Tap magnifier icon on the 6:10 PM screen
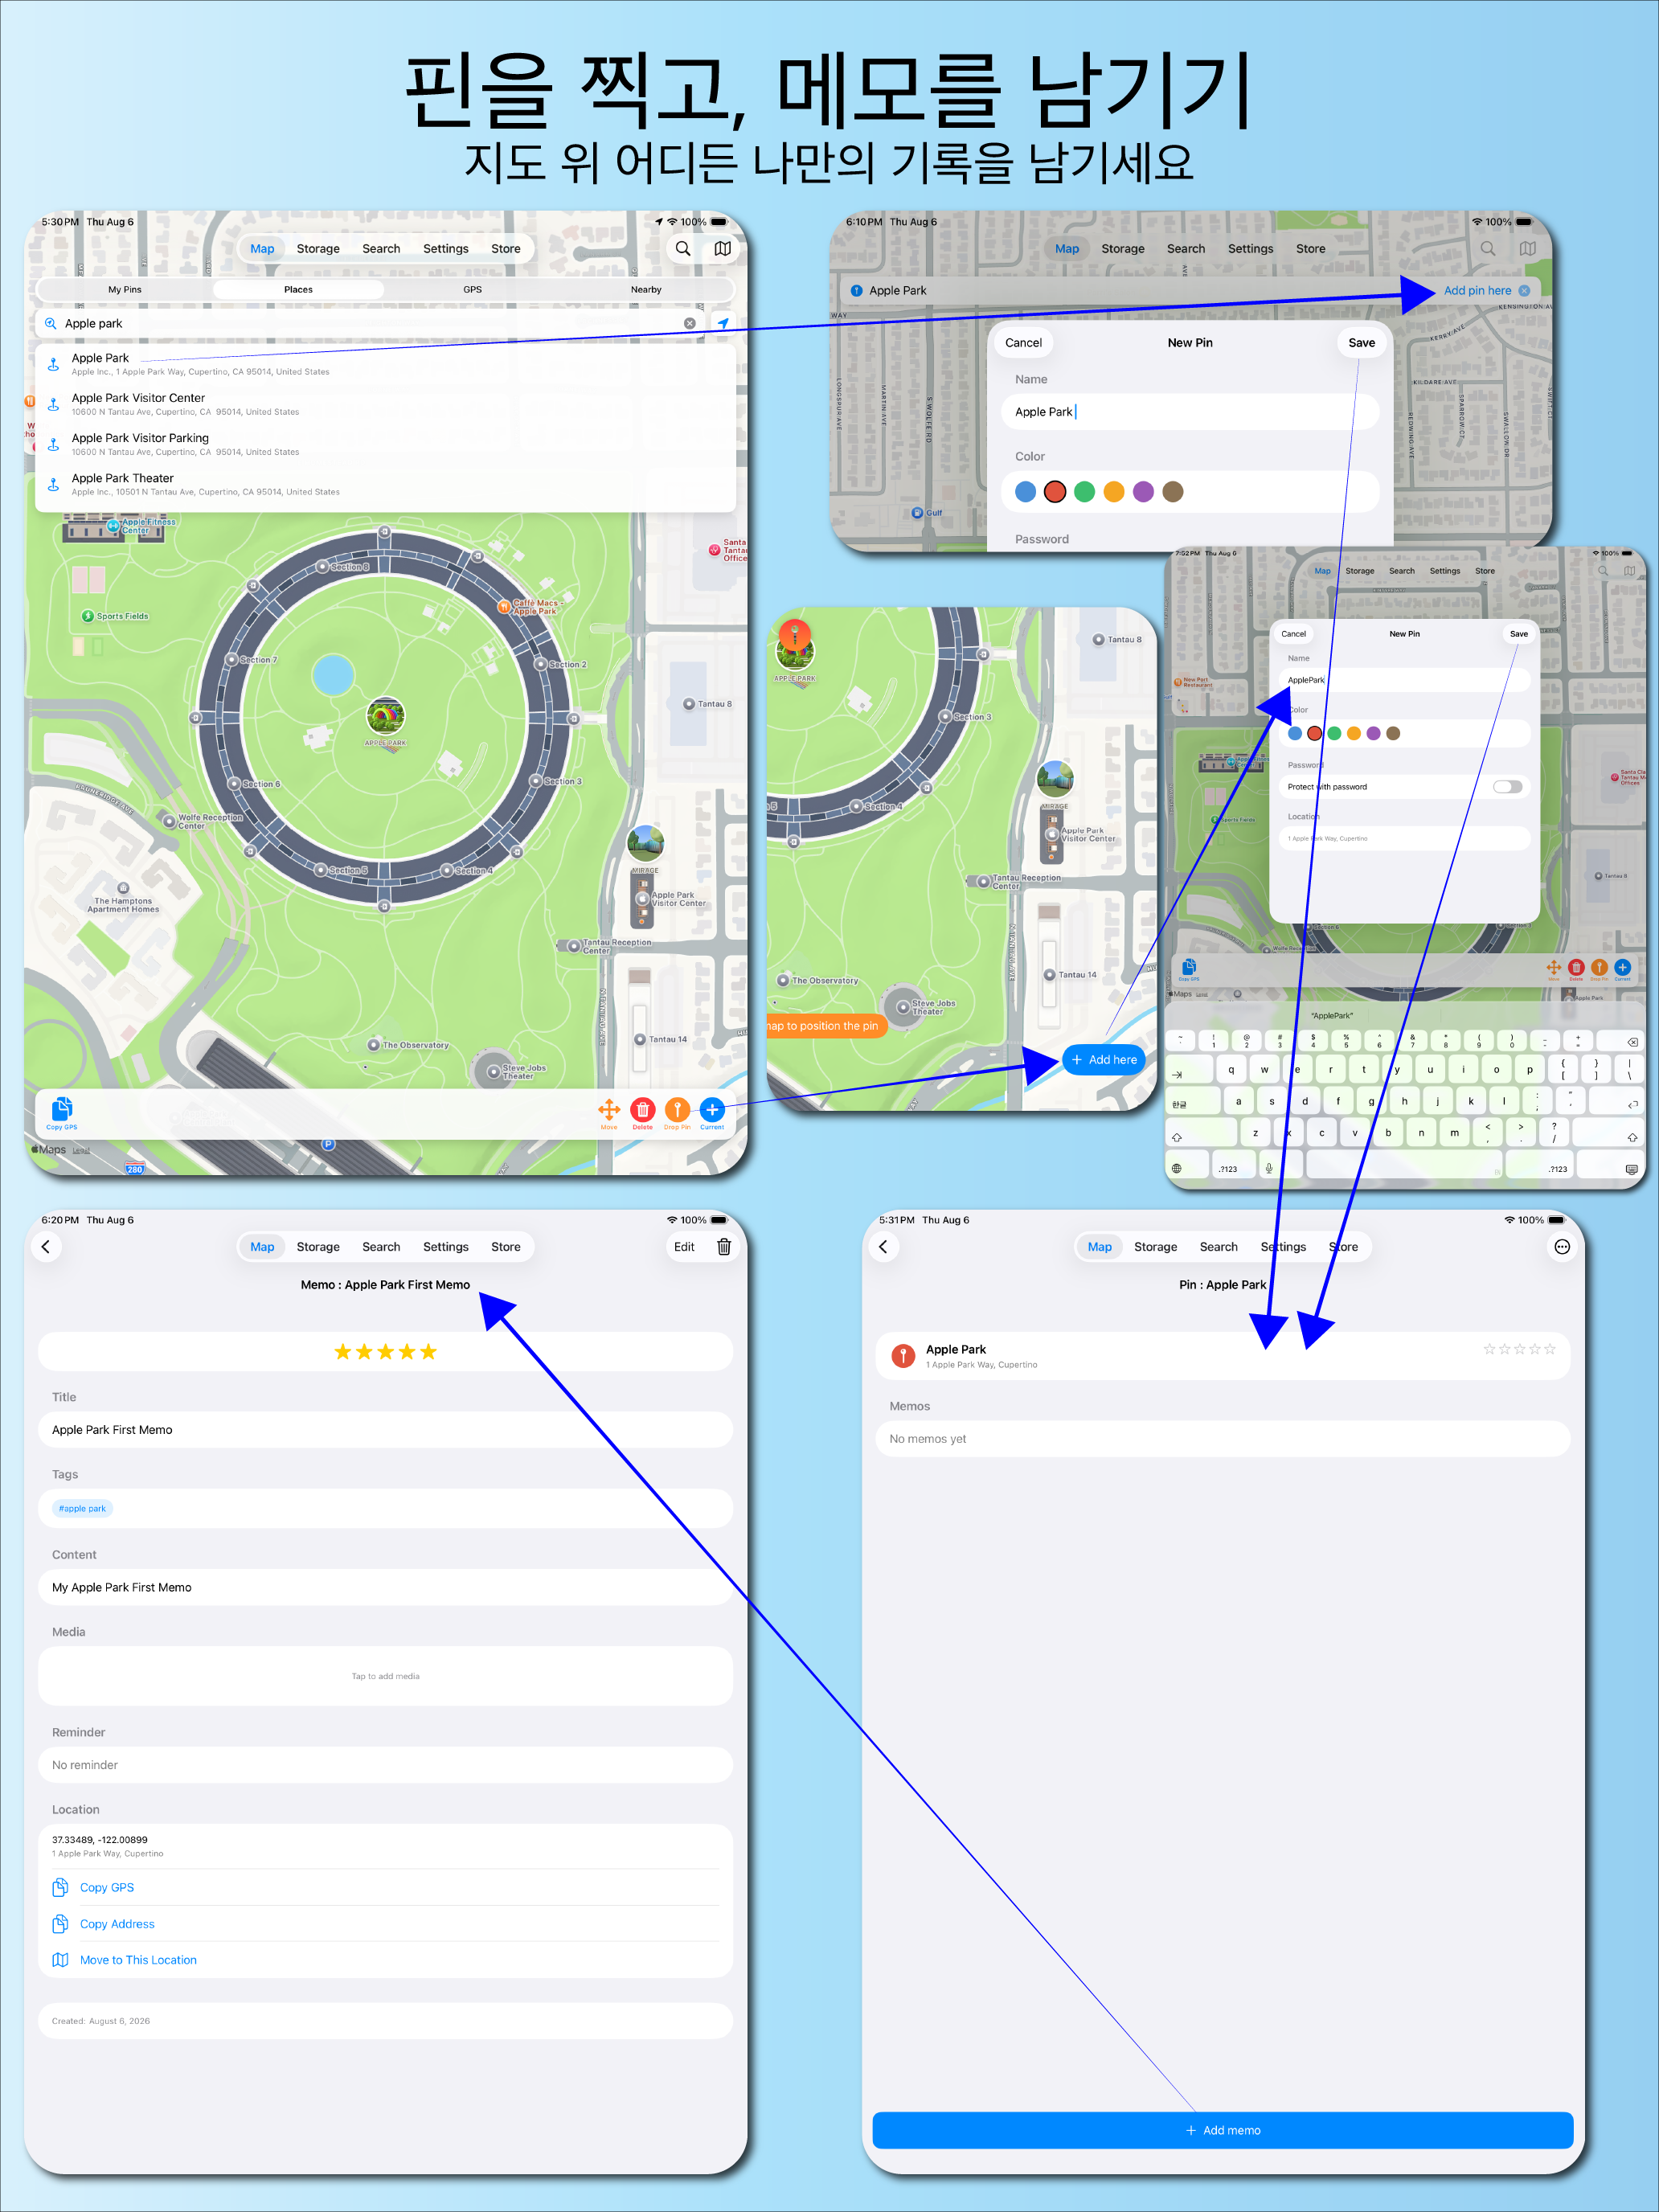Viewport: 1659px width, 2212px height. 1488,249
